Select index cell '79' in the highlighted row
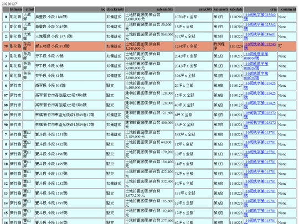 point(6,46)
